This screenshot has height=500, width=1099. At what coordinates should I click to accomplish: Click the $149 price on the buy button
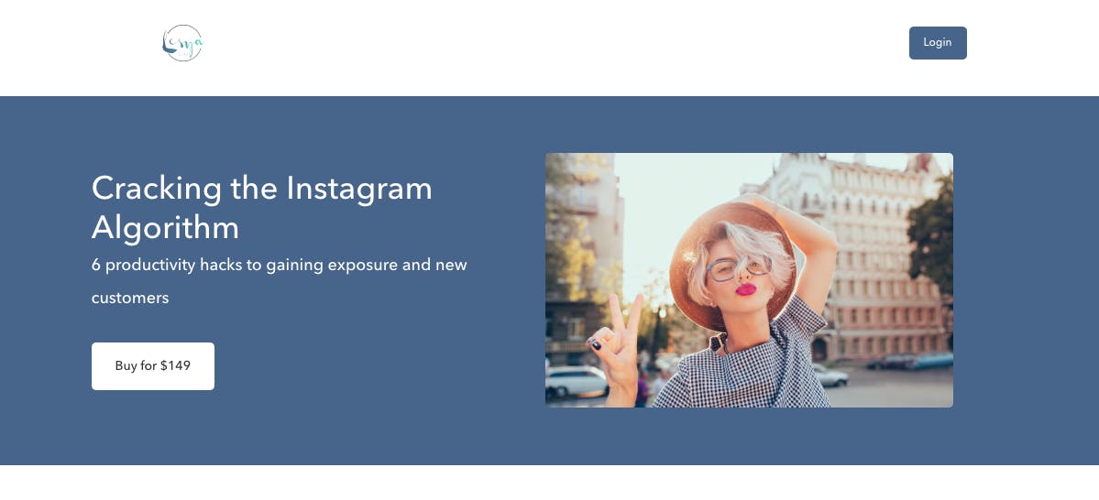(x=175, y=365)
